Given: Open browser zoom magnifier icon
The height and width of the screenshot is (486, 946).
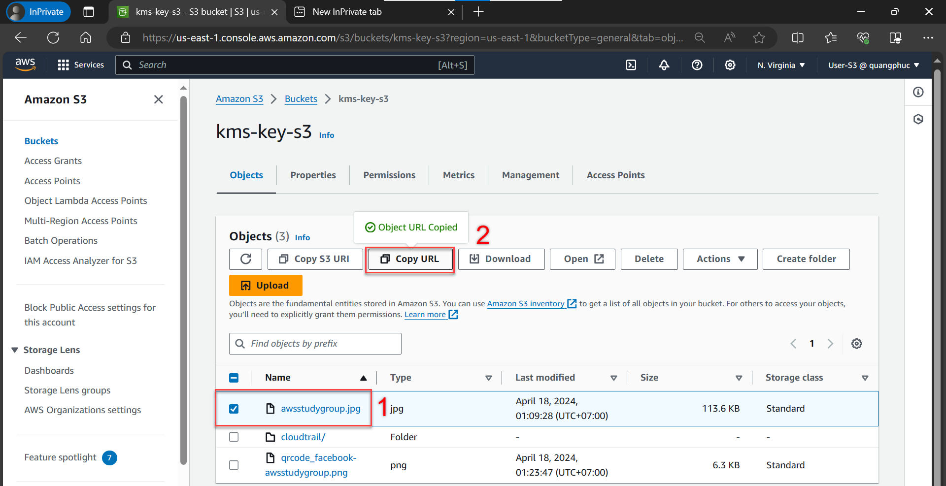Looking at the screenshot, I should coord(700,38).
